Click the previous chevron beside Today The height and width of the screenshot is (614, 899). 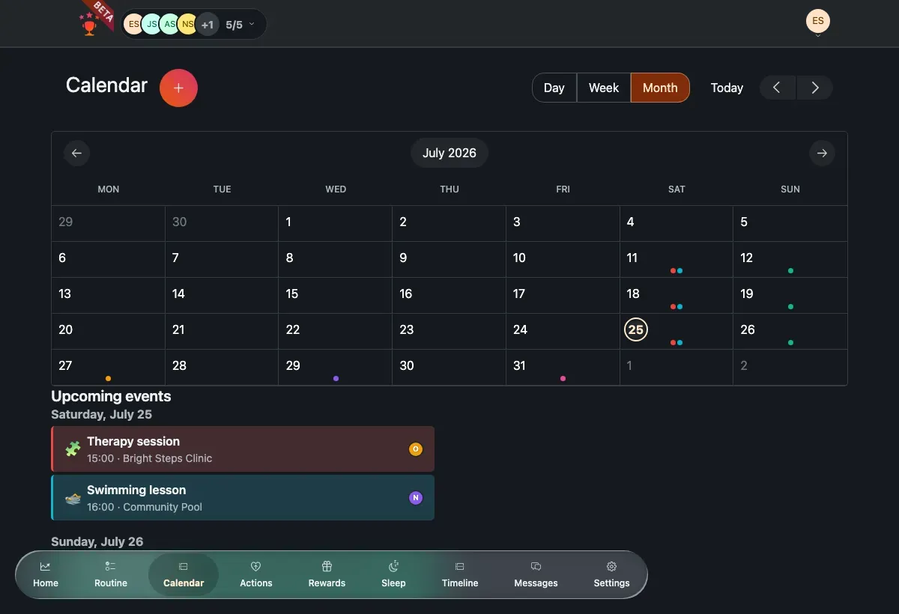pyautogui.click(x=778, y=88)
